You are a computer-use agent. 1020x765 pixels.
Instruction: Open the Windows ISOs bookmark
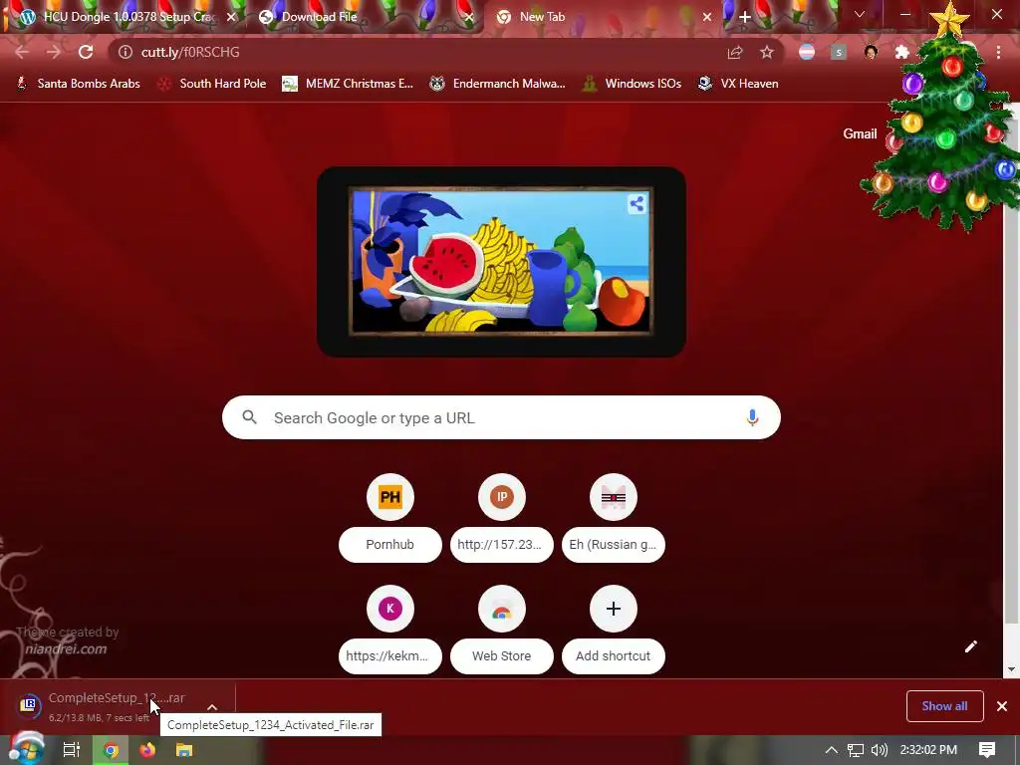coord(632,84)
